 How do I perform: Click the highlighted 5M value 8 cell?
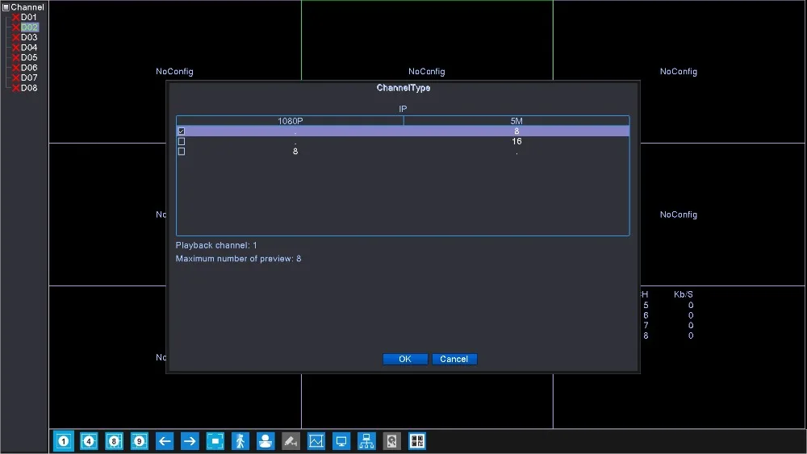[x=516, y=131]
